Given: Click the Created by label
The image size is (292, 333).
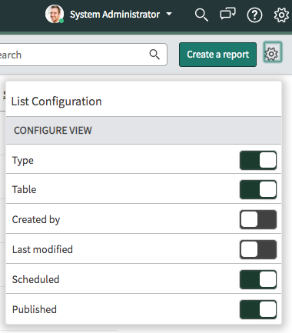Looking at the screenshot, I should (x=36, y=220).
